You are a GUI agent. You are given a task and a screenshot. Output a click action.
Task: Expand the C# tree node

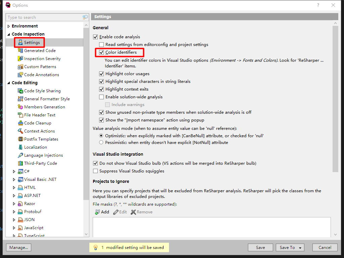pyautogui.click(x=14, y=171)
